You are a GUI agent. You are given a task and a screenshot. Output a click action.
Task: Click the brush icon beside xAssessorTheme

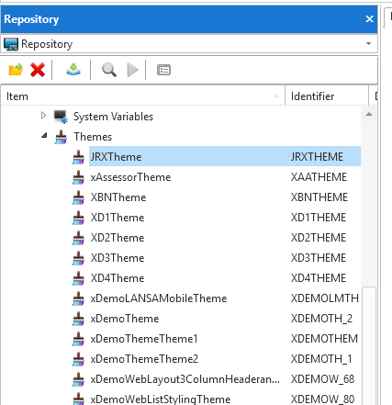[x=78, y=177]
